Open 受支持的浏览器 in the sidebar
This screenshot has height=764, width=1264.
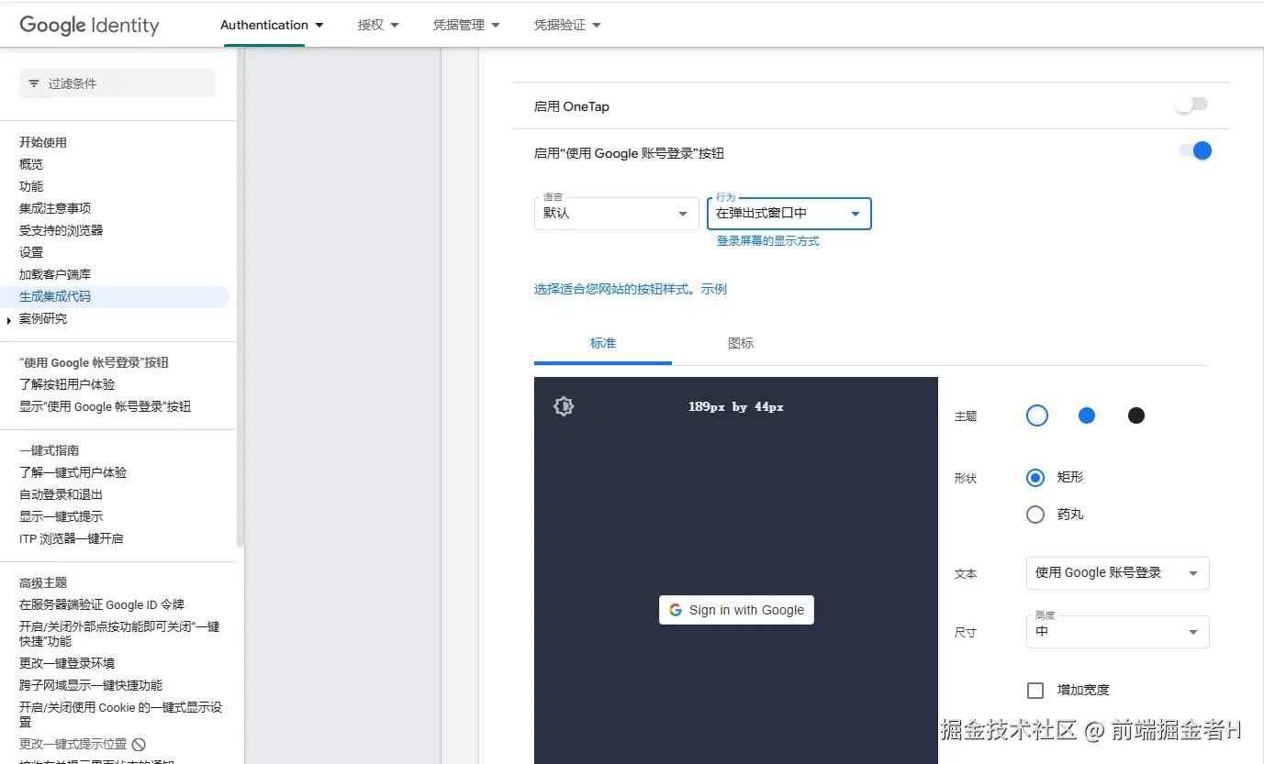coord(61,230)
